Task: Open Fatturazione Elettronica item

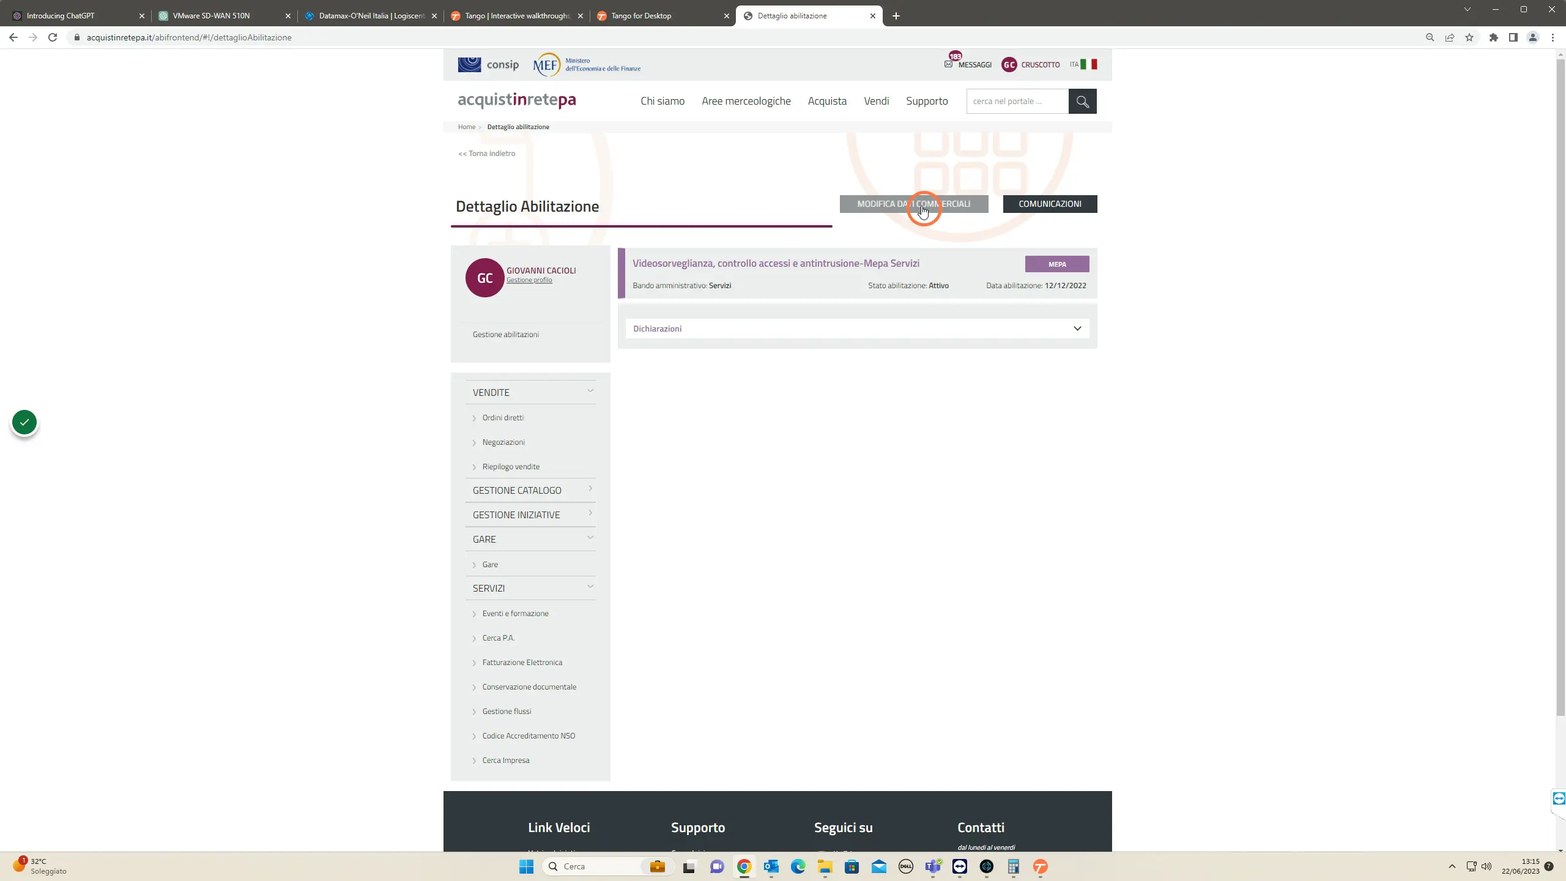Action: (522, 663)
